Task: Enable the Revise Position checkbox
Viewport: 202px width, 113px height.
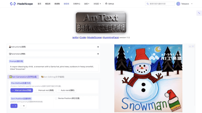Action: 56,98
